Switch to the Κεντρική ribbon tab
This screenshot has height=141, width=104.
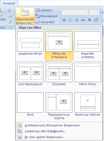coord(9,3)
